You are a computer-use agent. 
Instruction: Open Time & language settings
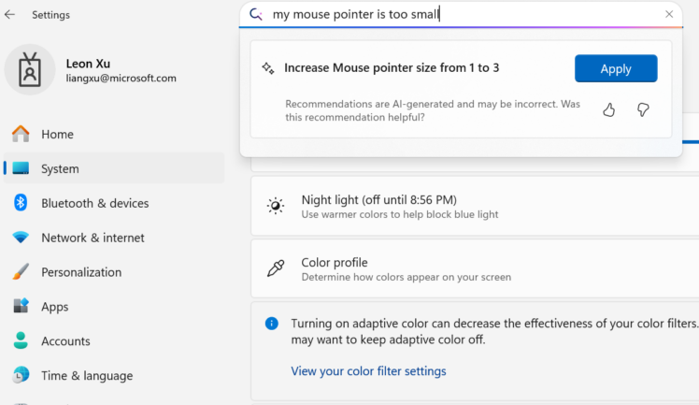[87, 376]
